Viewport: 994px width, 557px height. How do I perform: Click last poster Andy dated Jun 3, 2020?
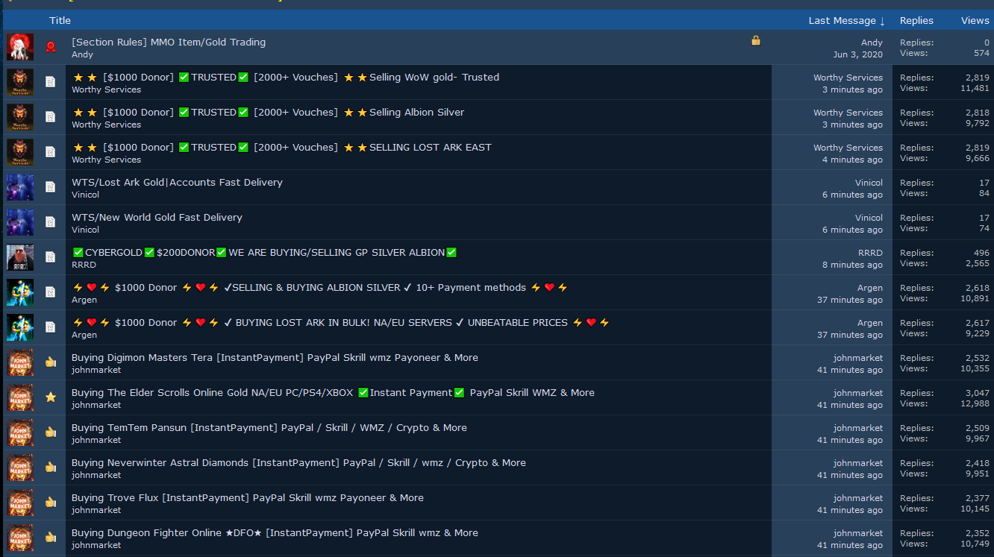click(872, 43)
